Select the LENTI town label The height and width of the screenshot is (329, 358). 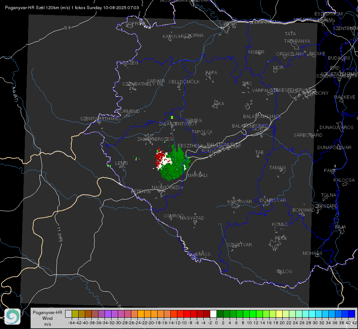(x=121, y=163)
